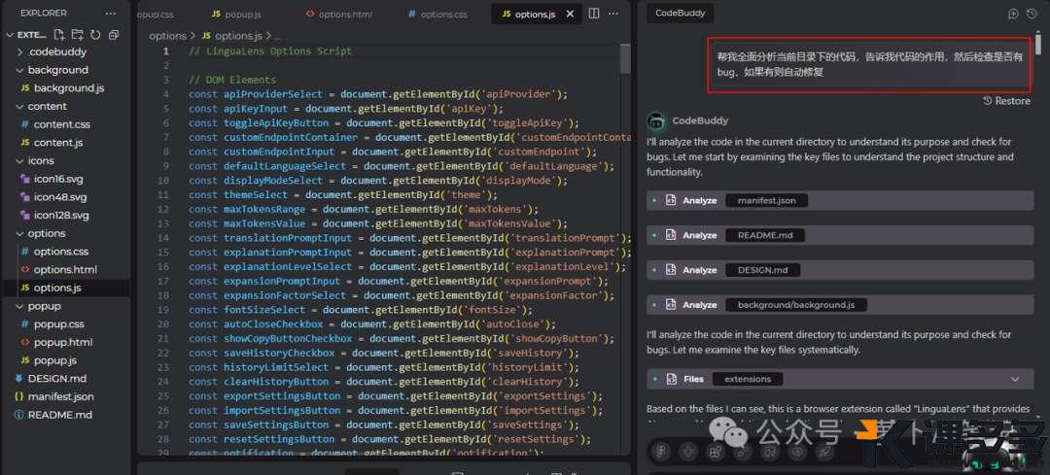Collapse all folders in Explorer
1050x475 pixels.
[x=113, y=35]
